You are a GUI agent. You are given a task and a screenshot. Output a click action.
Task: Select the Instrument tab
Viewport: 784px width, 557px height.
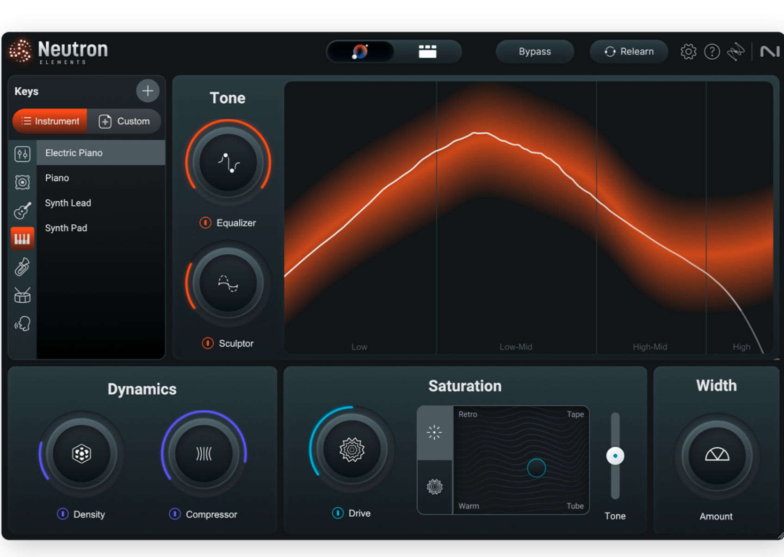[50, 121]
